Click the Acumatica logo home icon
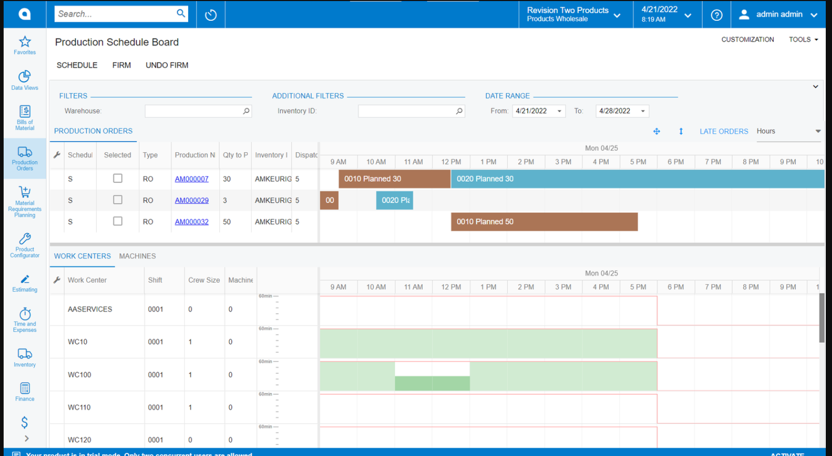Image resolution: width=832 pixels, height=456 pixels. [24, 14]
